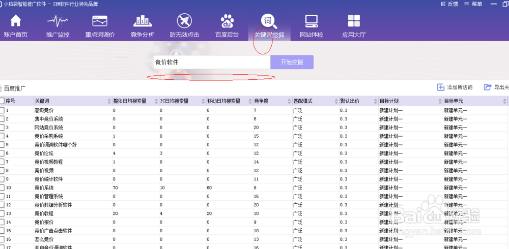
Task: Click 竞价系统 overall search volume 70
Action: (115, 188)
